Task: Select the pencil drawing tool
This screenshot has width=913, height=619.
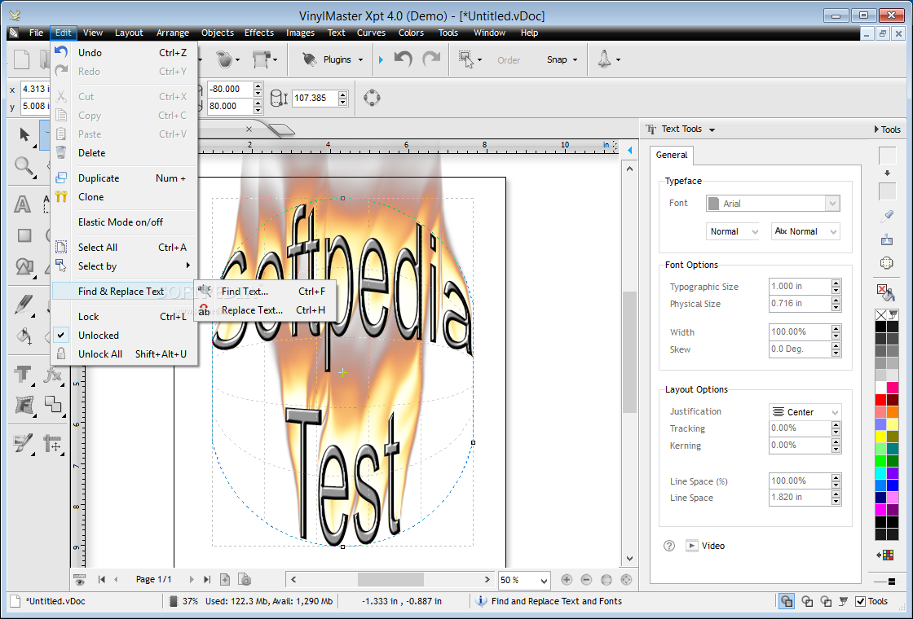Action: pyautogui.click(x=24, y=305)
